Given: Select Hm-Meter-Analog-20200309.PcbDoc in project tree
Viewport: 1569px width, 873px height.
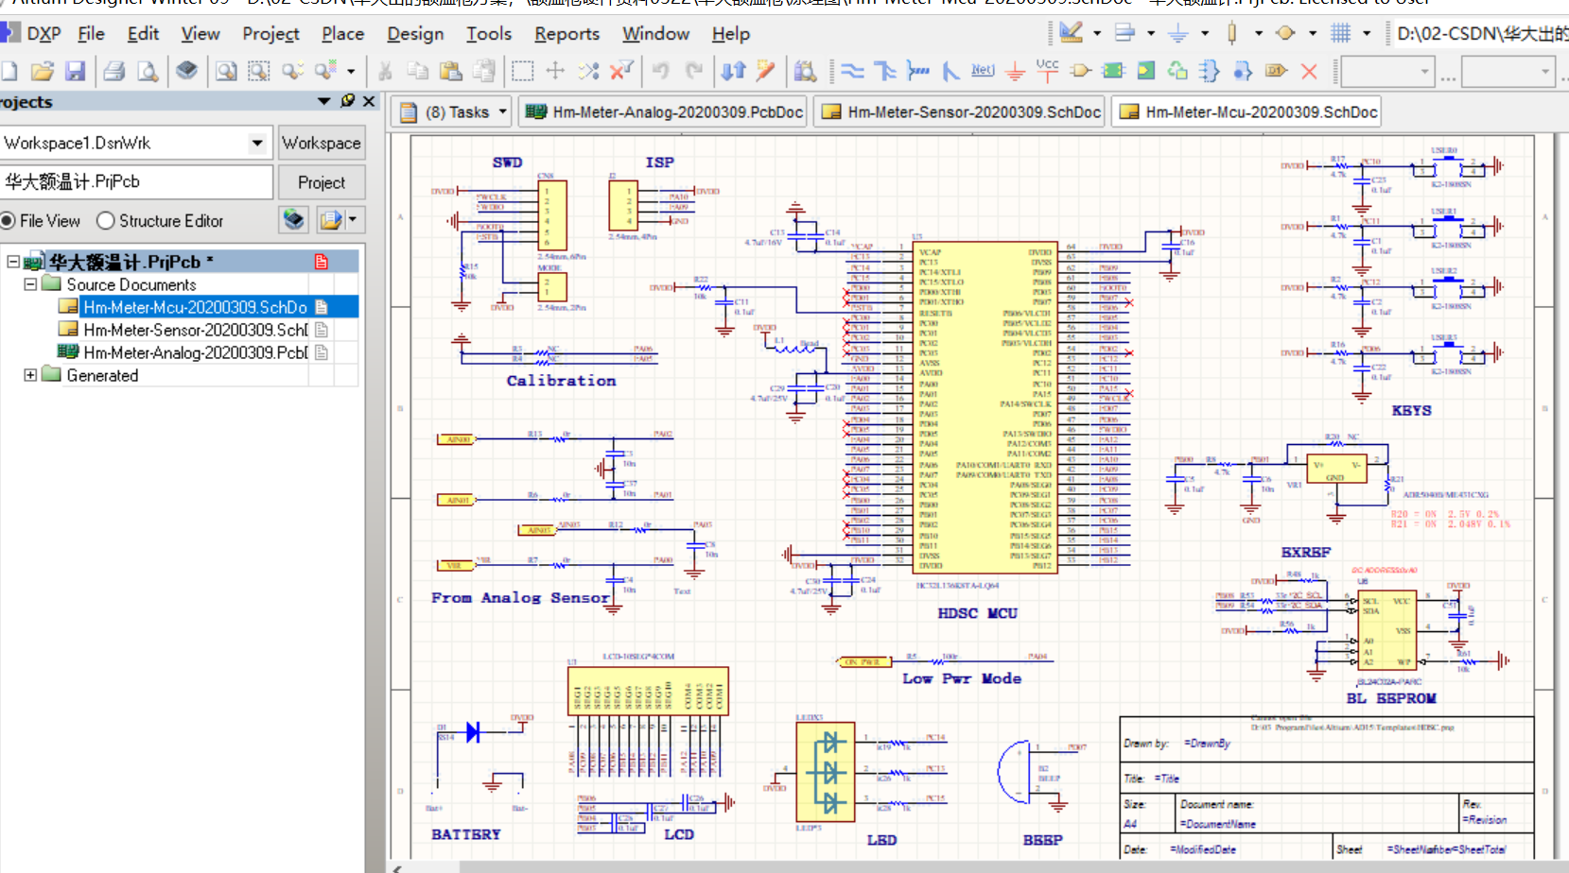Looking at the screenshot, I should point(195,352).
